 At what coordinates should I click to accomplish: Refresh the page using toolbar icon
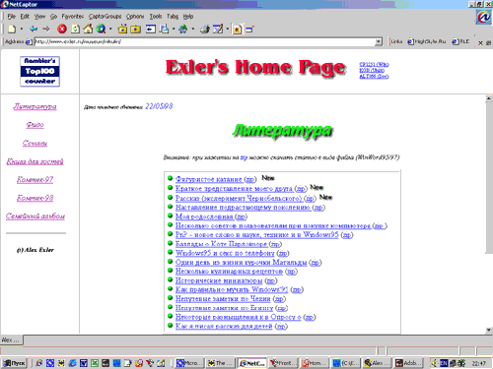(x=75, y=30)
